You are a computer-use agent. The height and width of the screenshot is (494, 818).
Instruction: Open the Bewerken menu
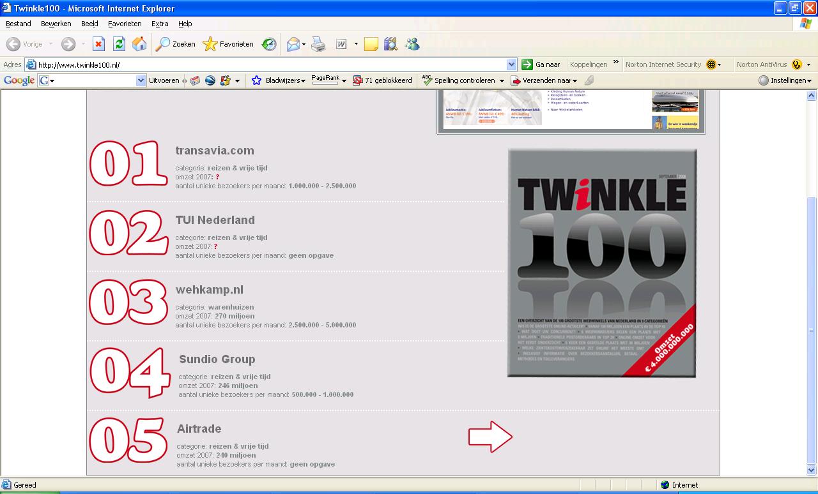56,24
